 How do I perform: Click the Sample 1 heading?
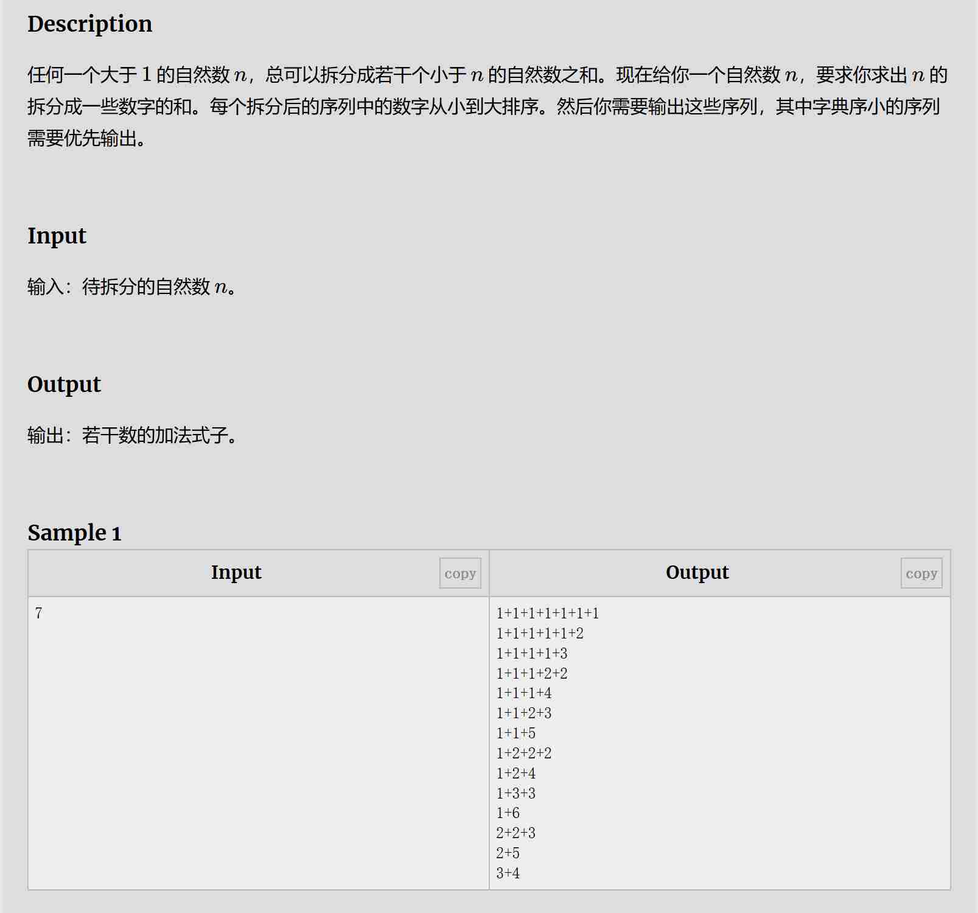[74, 533]
